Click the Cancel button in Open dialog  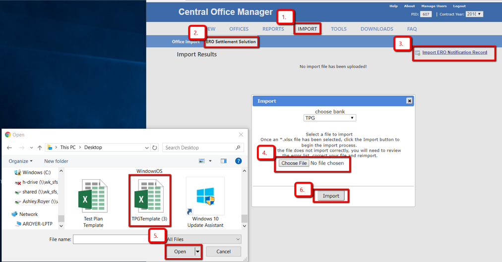pyautogui.click(x=223, y=252)
